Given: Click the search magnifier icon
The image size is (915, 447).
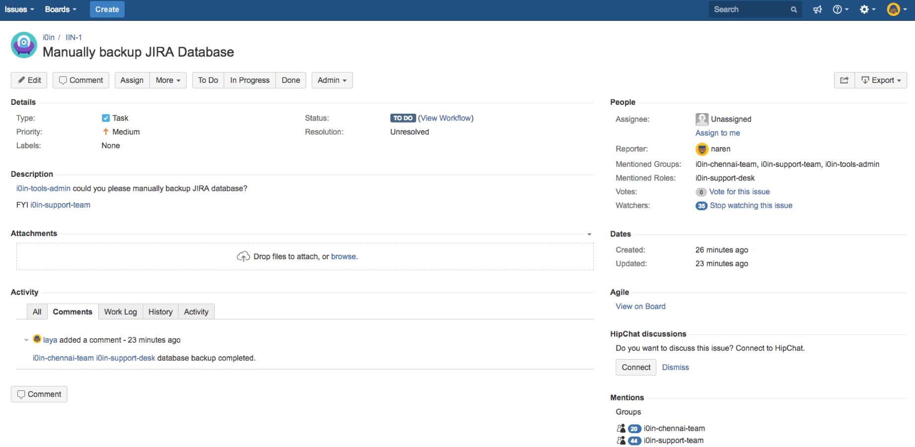Looking at the screenshot, I should (794, 9).
